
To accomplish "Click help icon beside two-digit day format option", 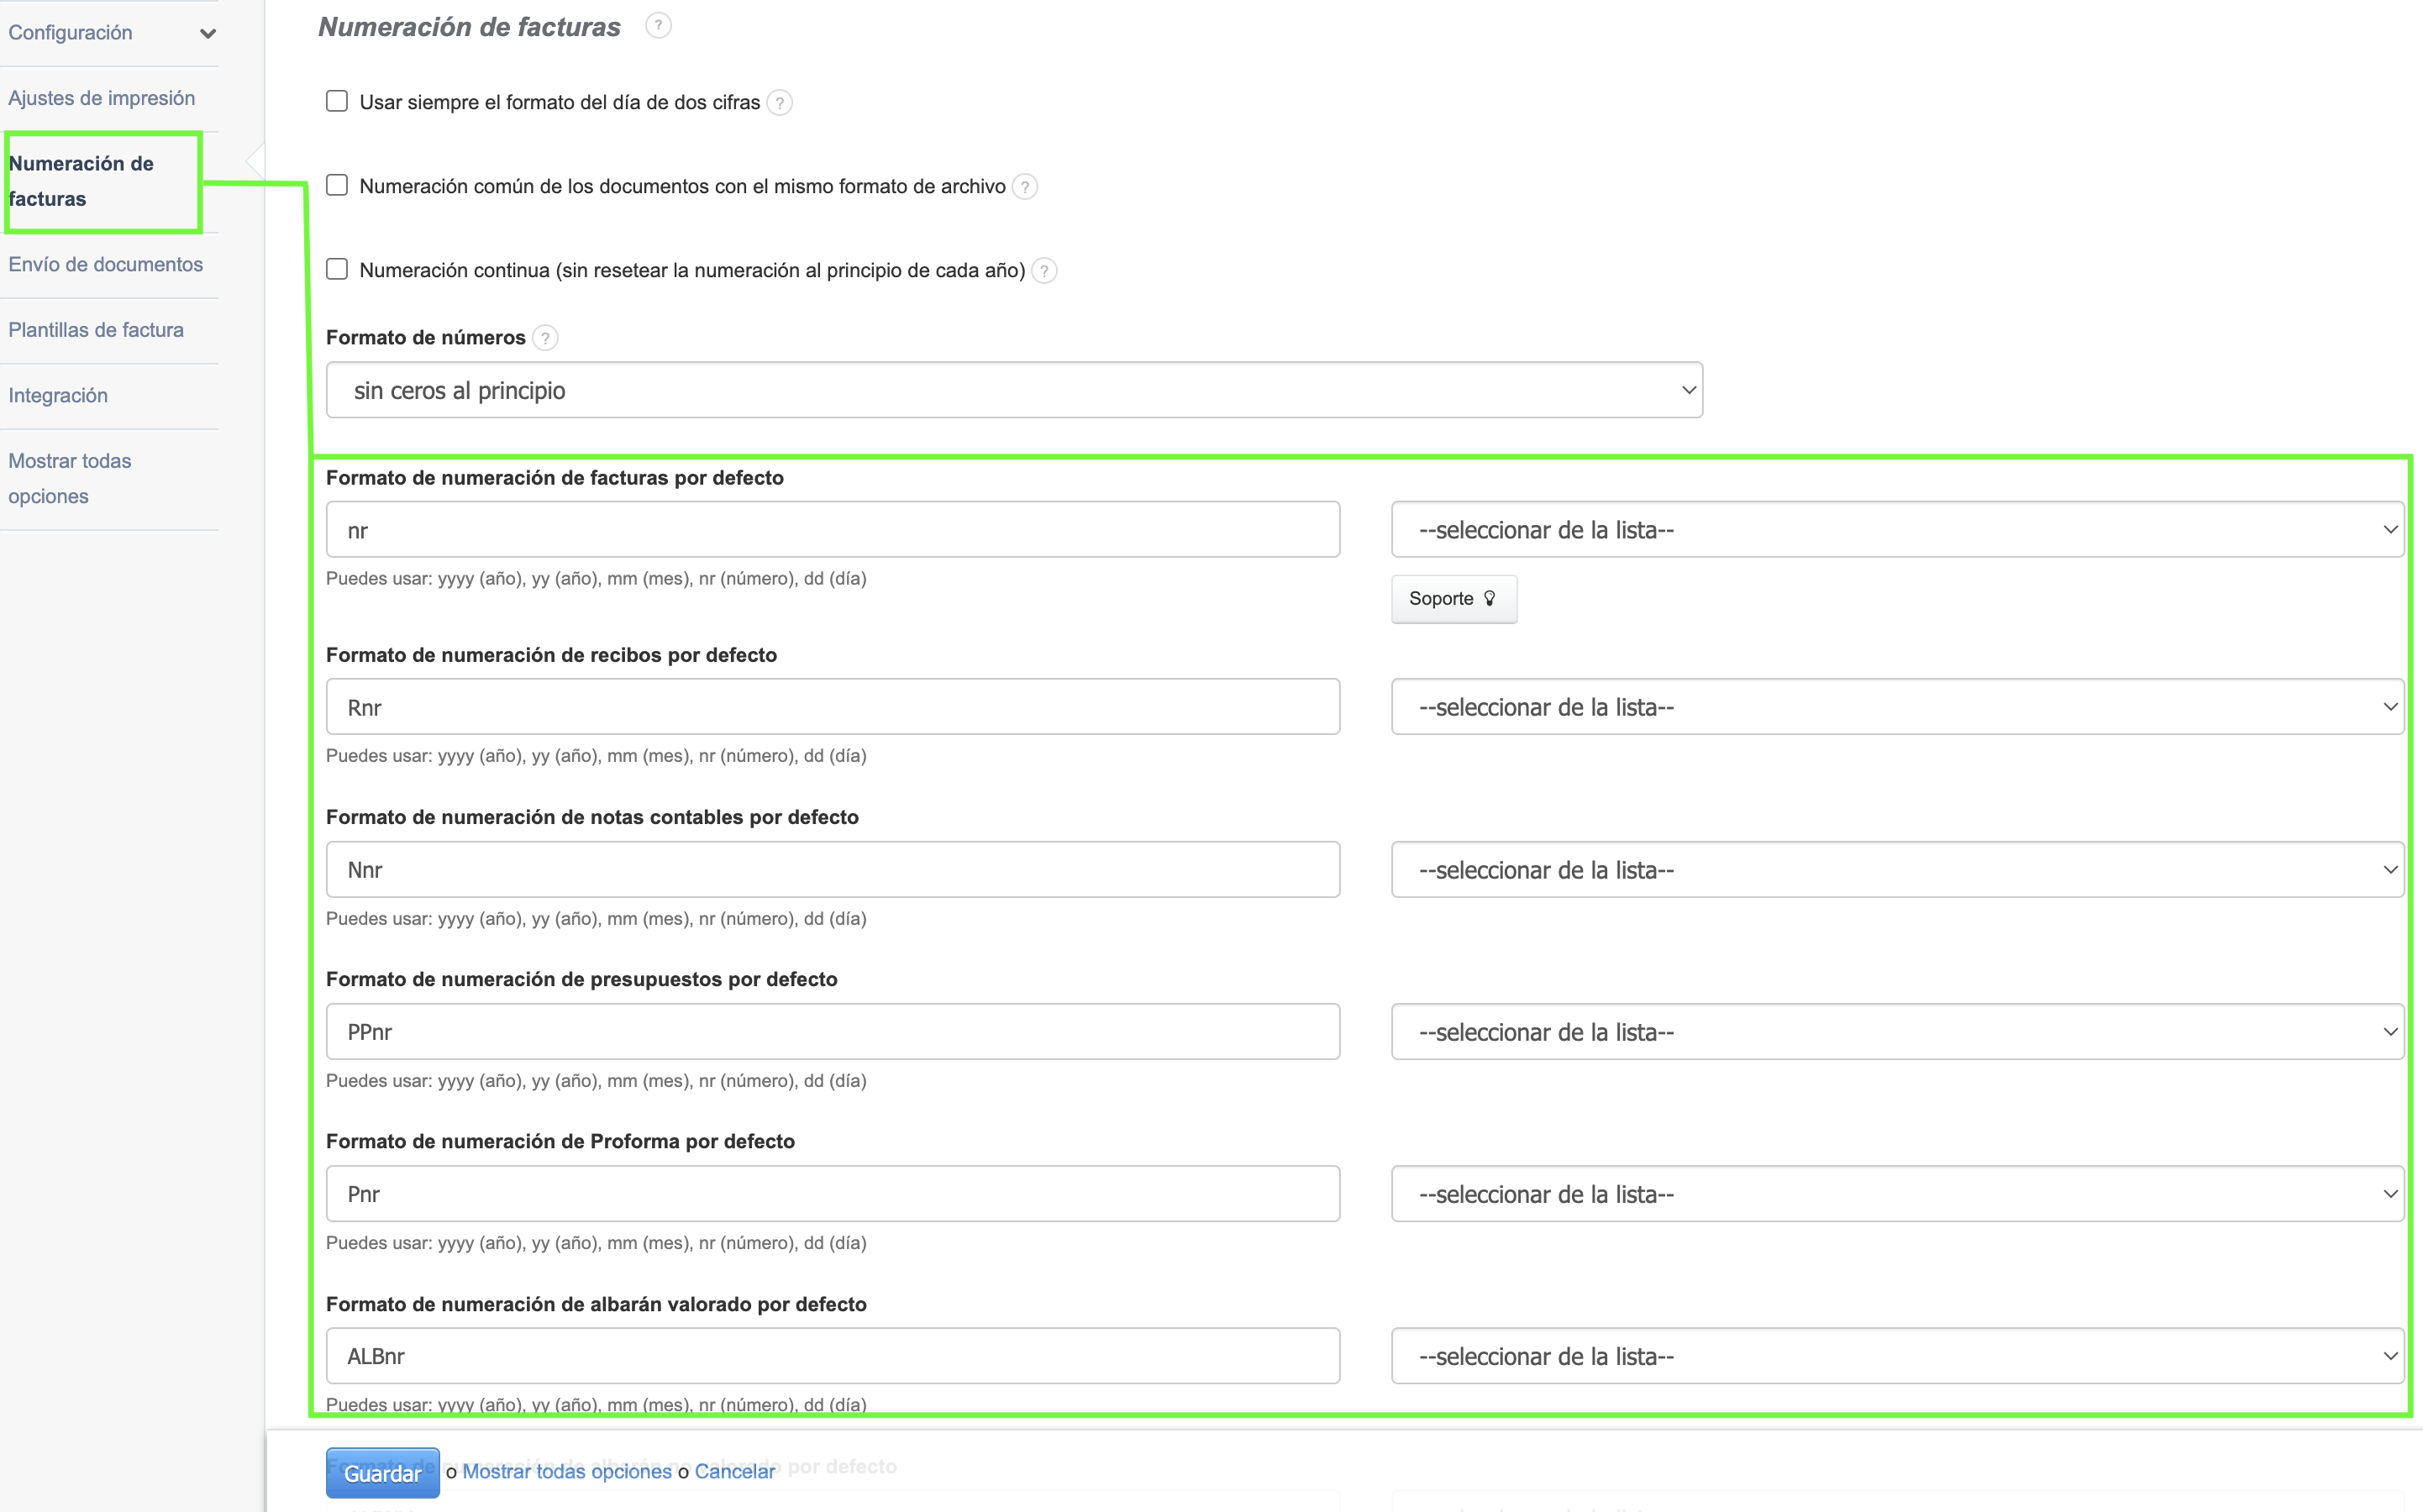I will tap(780, 103).
